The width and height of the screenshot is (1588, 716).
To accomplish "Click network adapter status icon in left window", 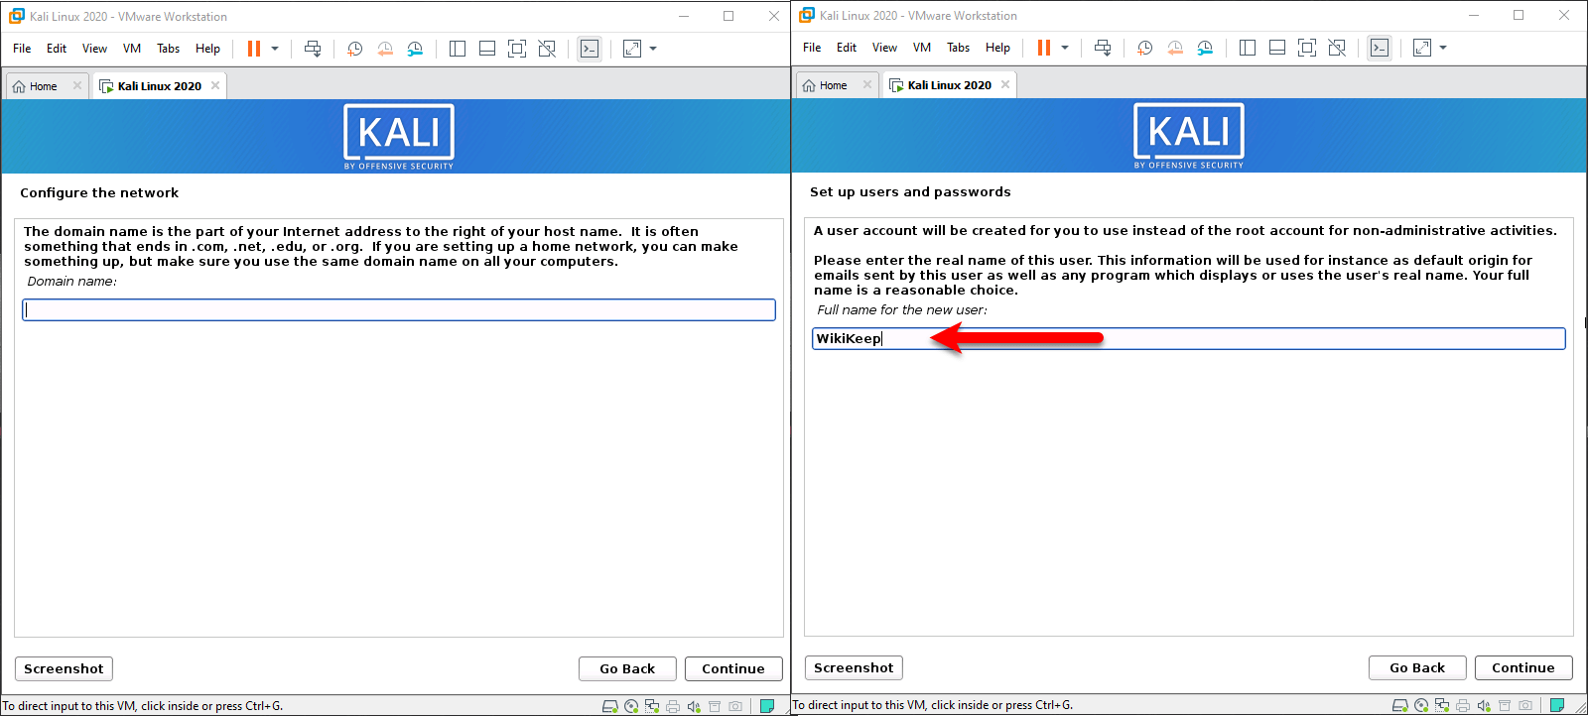I will [652, 706].
